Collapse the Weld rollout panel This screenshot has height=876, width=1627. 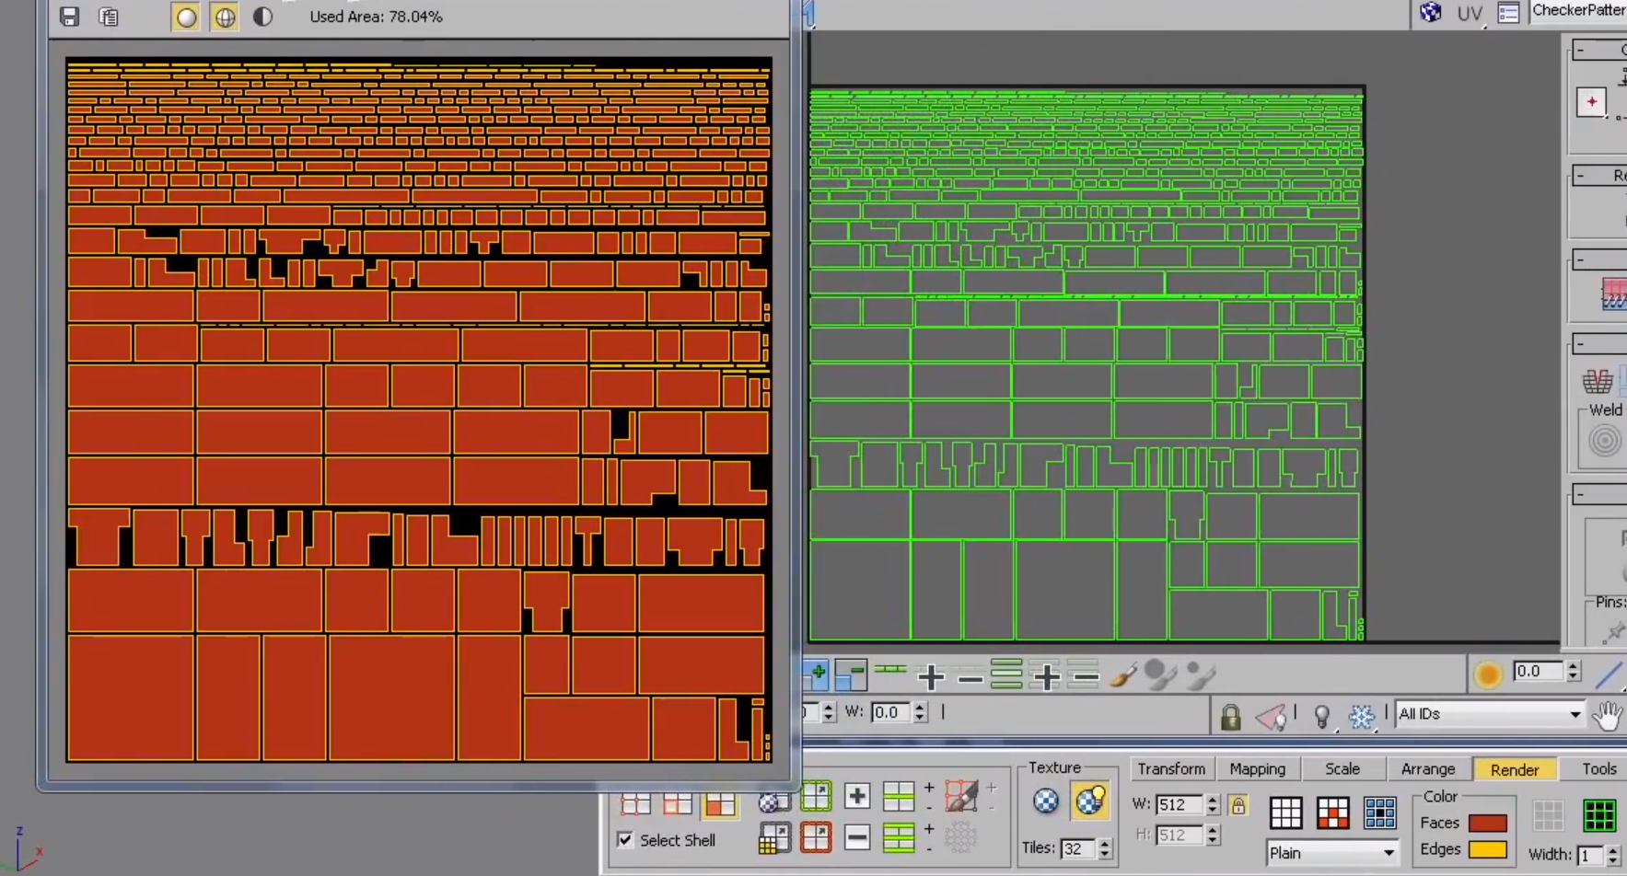click(1580, 344)
